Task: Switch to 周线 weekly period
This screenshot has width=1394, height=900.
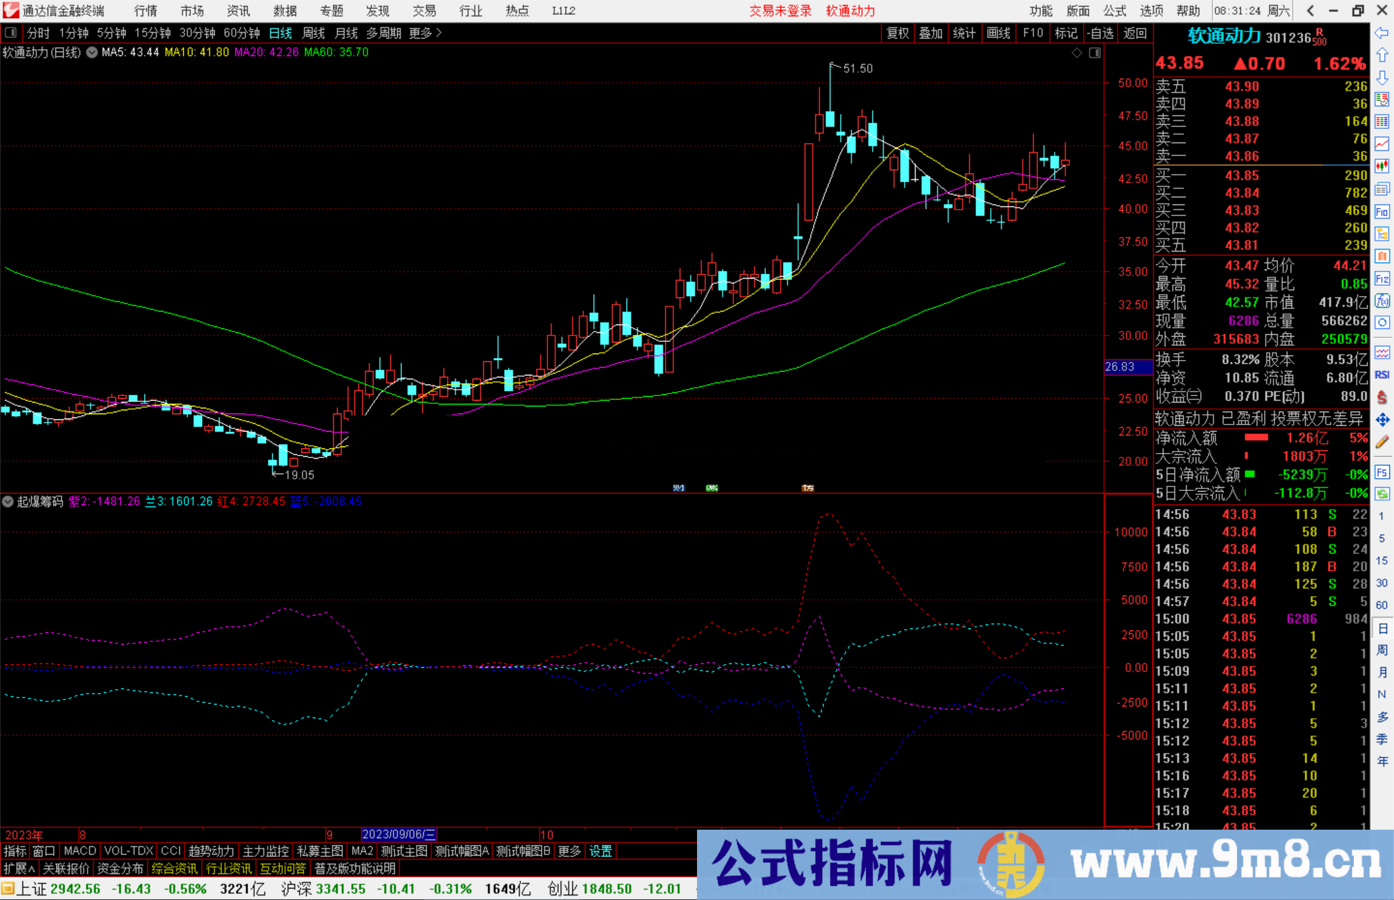Action: point(314,33)
